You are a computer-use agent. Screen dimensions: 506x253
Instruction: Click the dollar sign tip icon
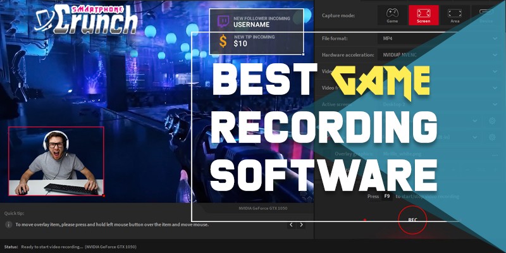point(223,41)
